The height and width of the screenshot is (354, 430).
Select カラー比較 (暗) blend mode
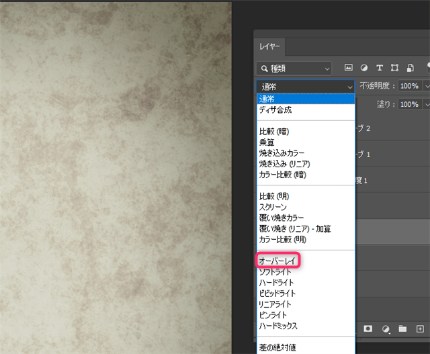point(306,175)
